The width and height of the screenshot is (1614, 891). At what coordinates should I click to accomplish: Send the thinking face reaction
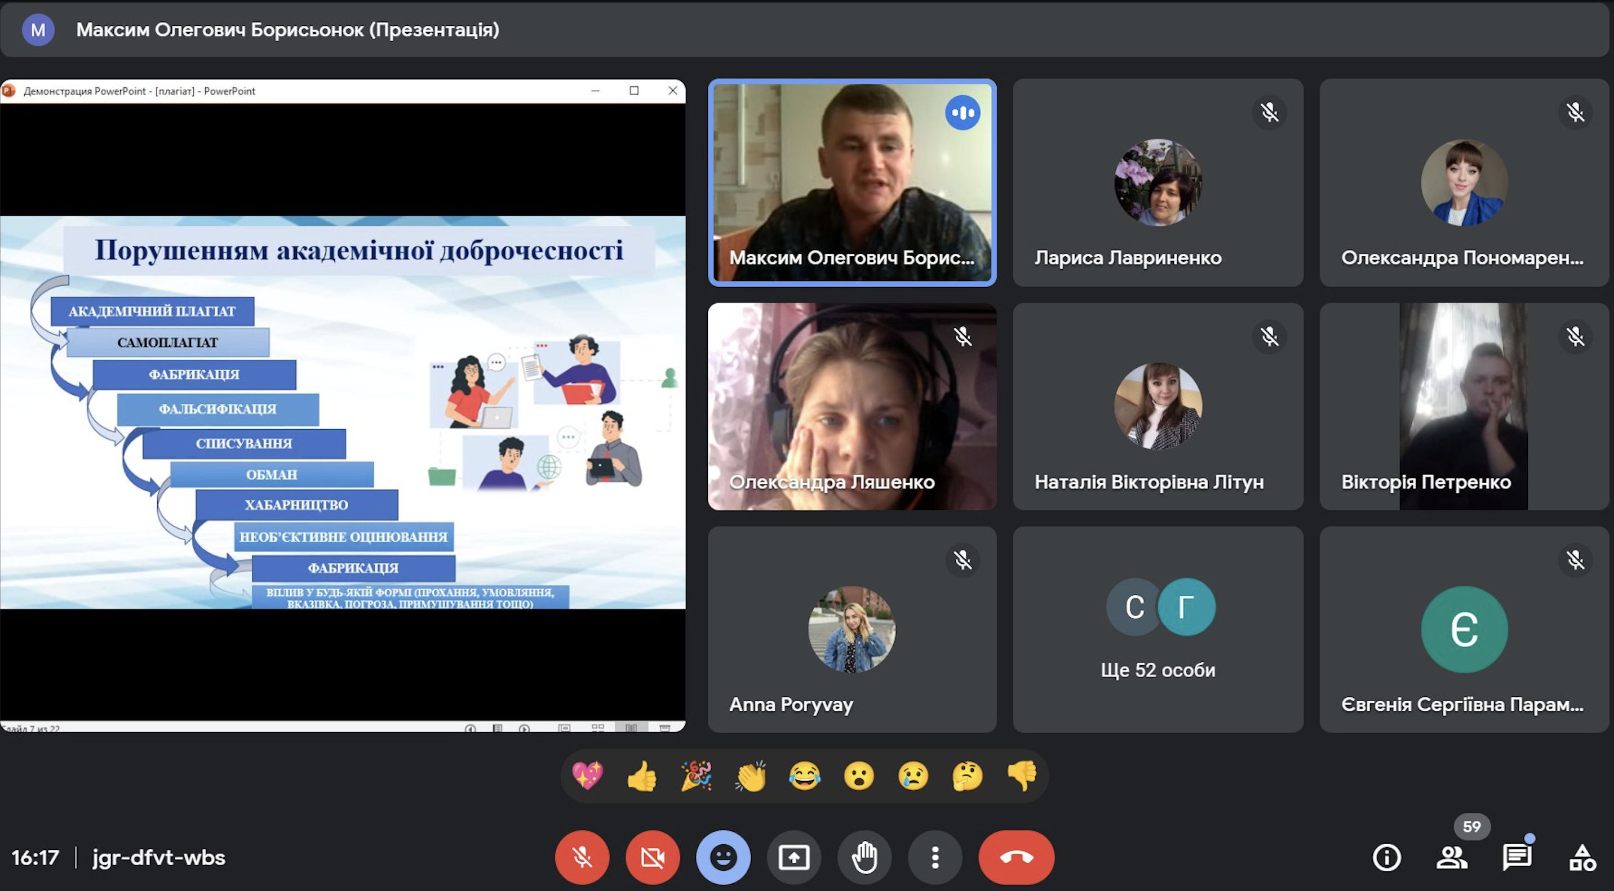coord(968,776)
